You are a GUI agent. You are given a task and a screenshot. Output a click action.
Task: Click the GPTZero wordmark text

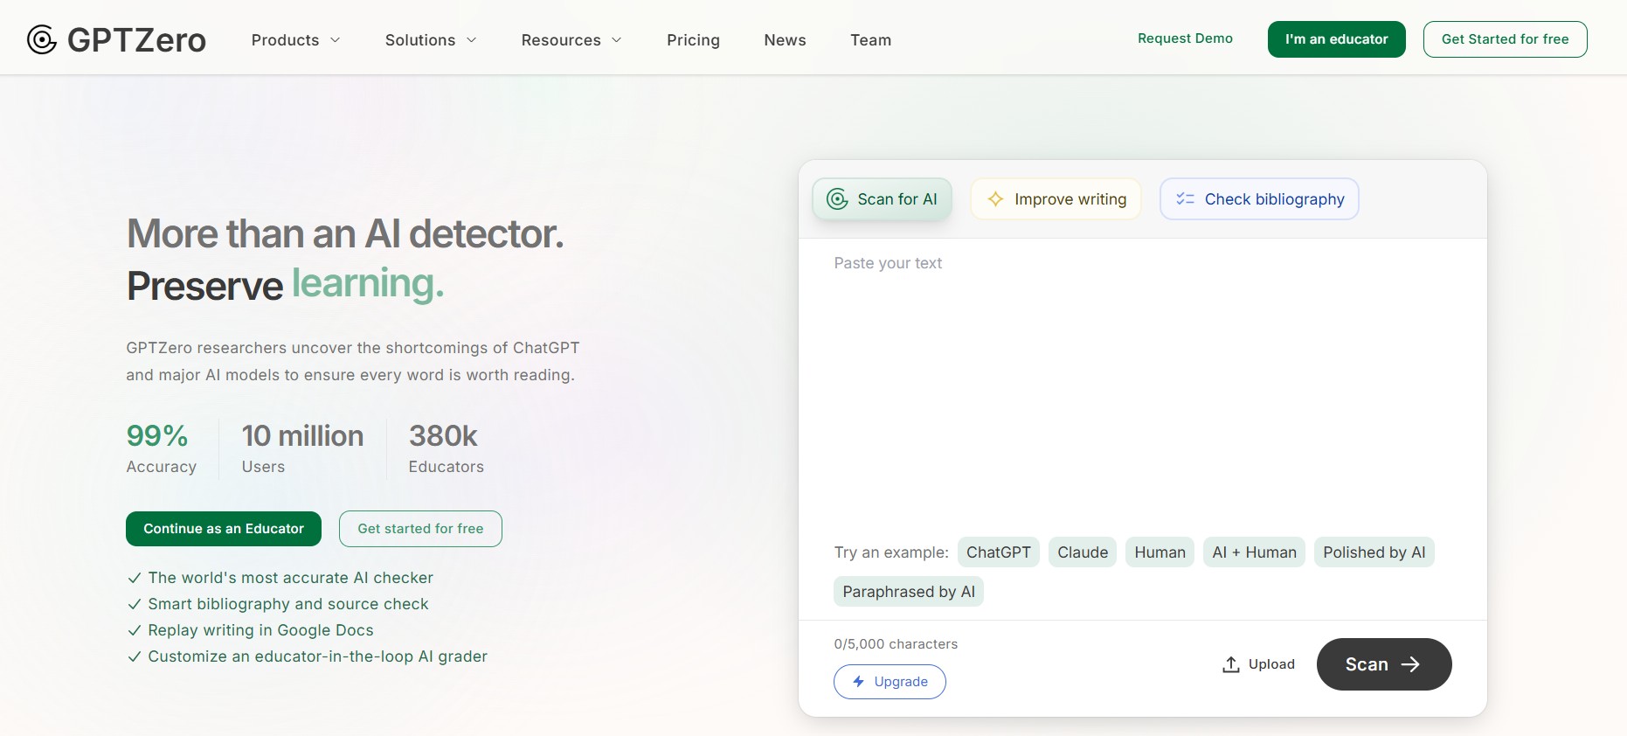click(x=136, y=40)
